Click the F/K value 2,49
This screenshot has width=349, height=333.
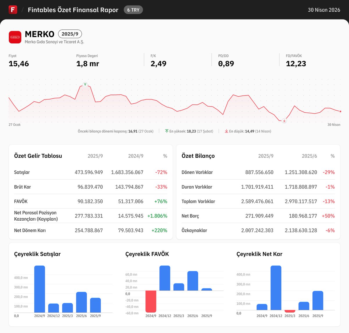[x=159, y=64]
